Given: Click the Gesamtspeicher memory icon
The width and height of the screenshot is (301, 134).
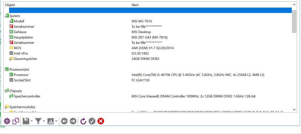Looking at the screenshot, I should pyautogui.click(x=11, y=59).
